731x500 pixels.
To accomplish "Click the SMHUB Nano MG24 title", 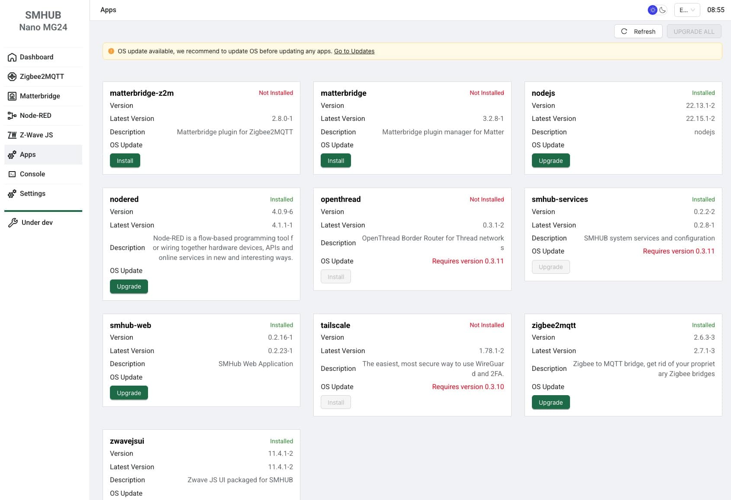I will pos(43,21).
